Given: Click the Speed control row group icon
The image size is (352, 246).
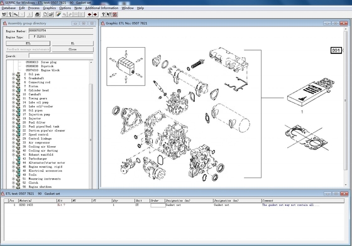Looking at the screenshot, I should click(x=18, y=134).
